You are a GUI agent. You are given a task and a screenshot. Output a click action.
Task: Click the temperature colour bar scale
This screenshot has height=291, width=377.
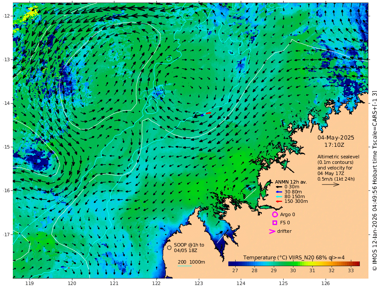pyautogui.click(x=294, y=264)
